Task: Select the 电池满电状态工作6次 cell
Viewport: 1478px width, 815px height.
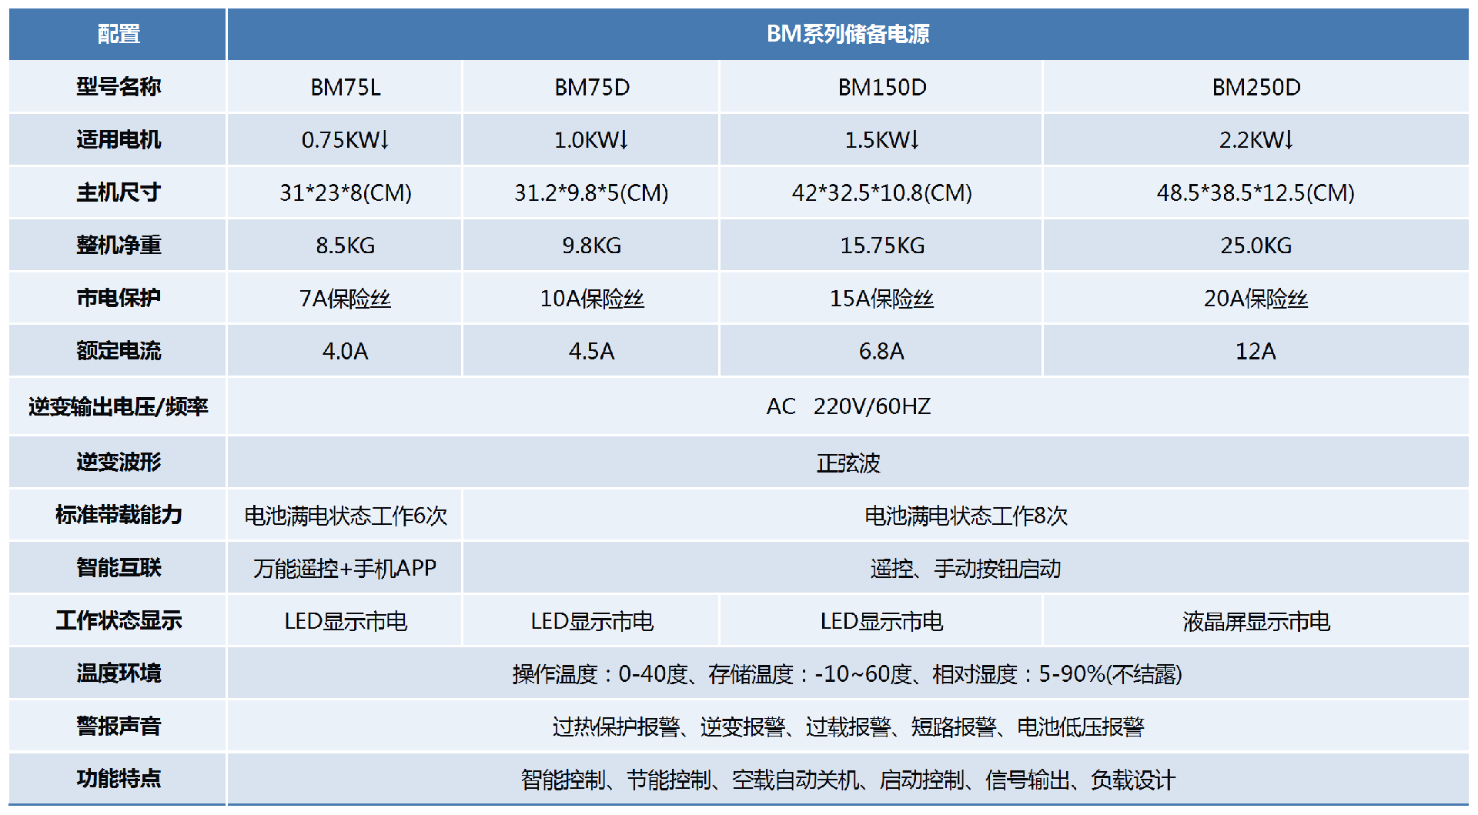Action: coord(345,516)
